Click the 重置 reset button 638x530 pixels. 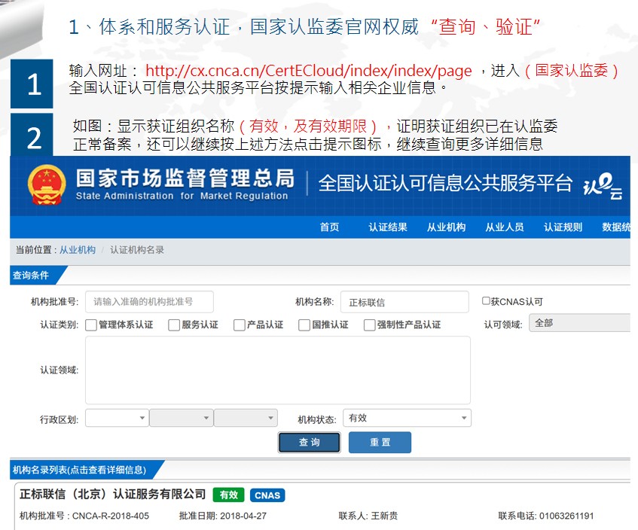380,443
